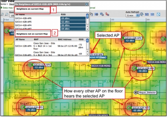Click the fullscreen map icon at far right

(158, 14)
